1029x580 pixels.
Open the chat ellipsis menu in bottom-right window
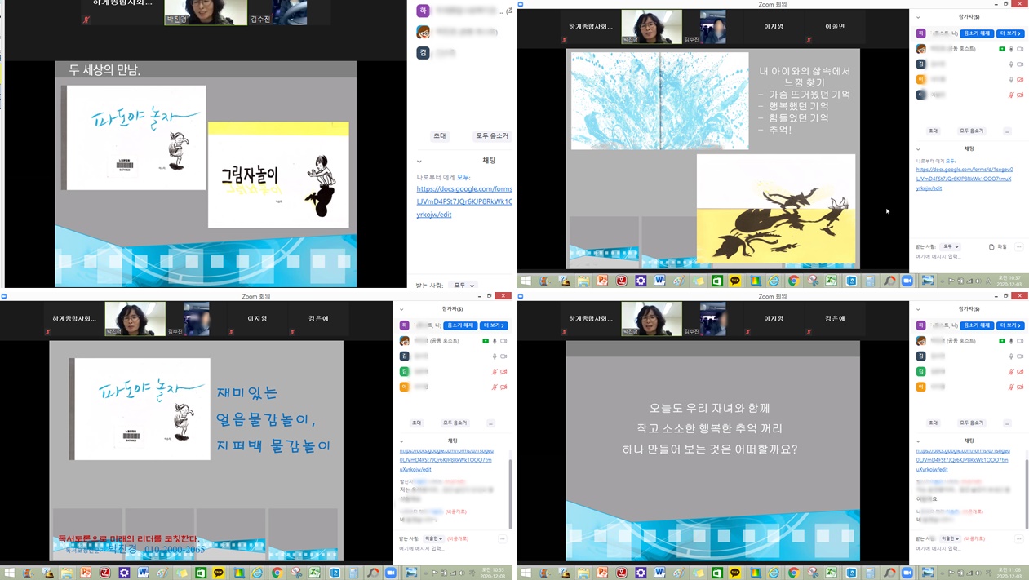(1018, 539)
